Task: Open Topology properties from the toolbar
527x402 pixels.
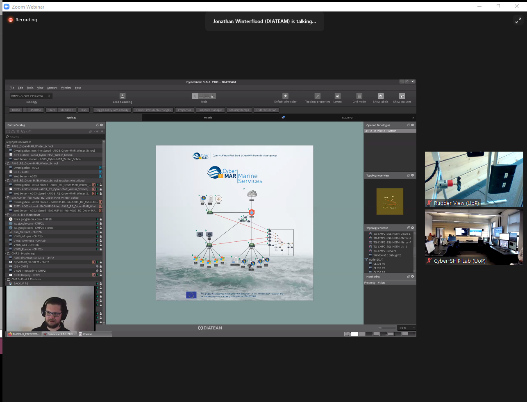Action: [x=317, y=96]
